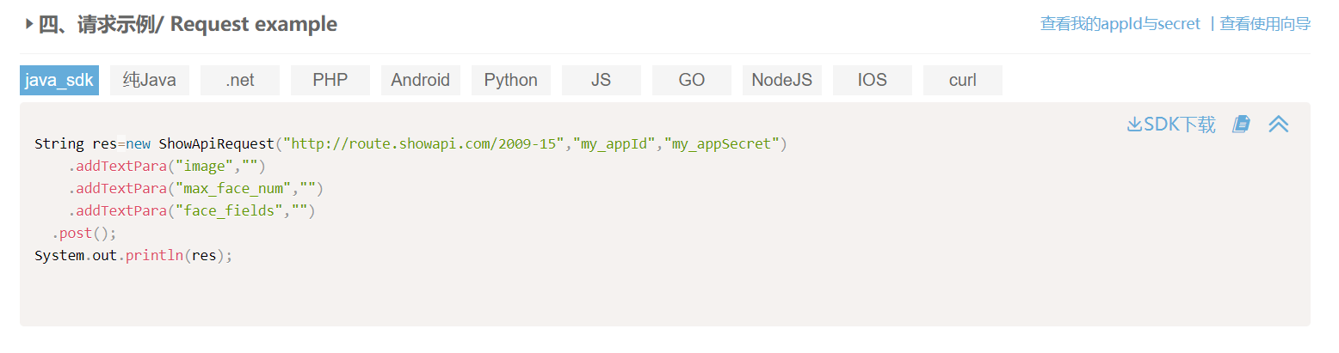Screen dimensions: 1339x353
Task: Switch to the NodeJS tab
Action: [782, 80]
